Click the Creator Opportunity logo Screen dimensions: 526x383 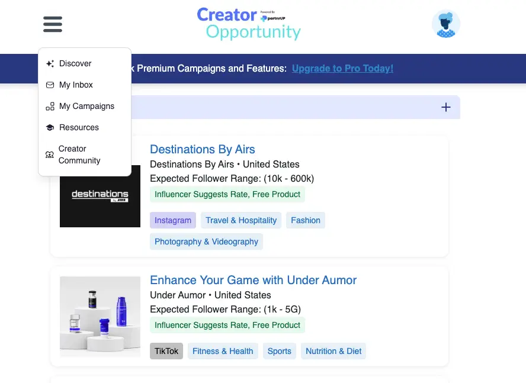coord(249,24)
